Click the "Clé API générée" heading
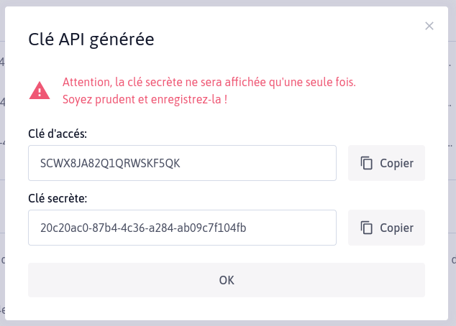Screen dimensions: 456x326 91,39
